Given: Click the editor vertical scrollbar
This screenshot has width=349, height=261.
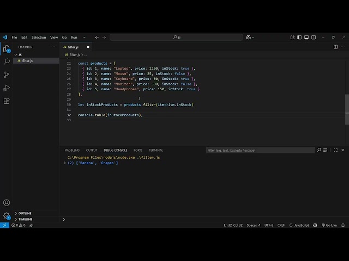Looking at the screenshot, I should [x=347, y=109].
